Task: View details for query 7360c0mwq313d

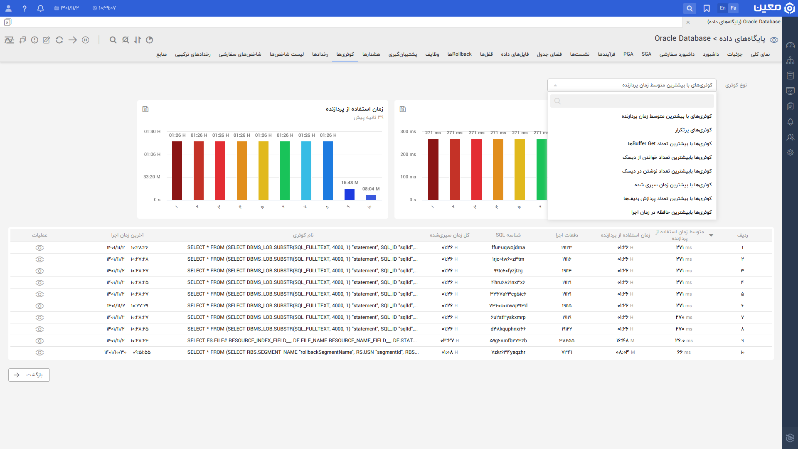Action: 39,306
